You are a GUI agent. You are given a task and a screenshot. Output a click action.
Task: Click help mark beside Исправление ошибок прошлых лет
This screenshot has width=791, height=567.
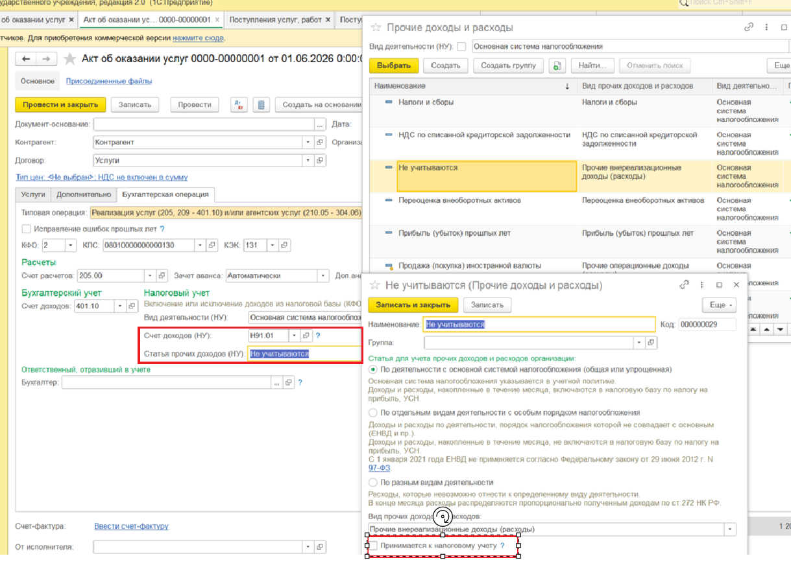point(162,229)
